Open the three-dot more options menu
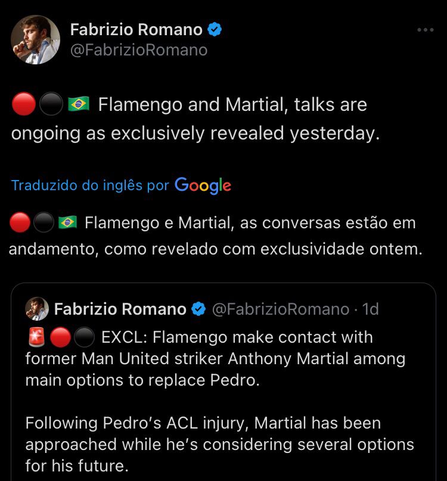This screenshot has height=481, width=447. point(425,30)
